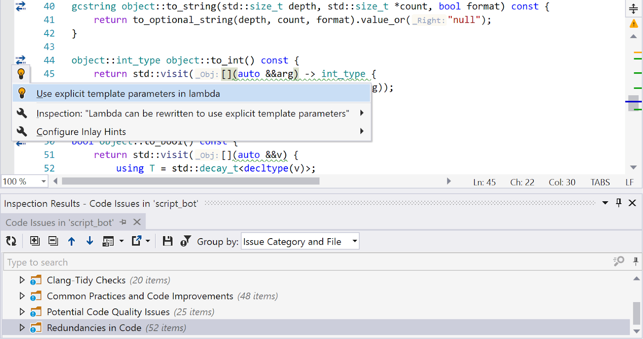Toggle pin on the Code Issues tab
This screenshot has width=643, height=339.
[123, 222]
